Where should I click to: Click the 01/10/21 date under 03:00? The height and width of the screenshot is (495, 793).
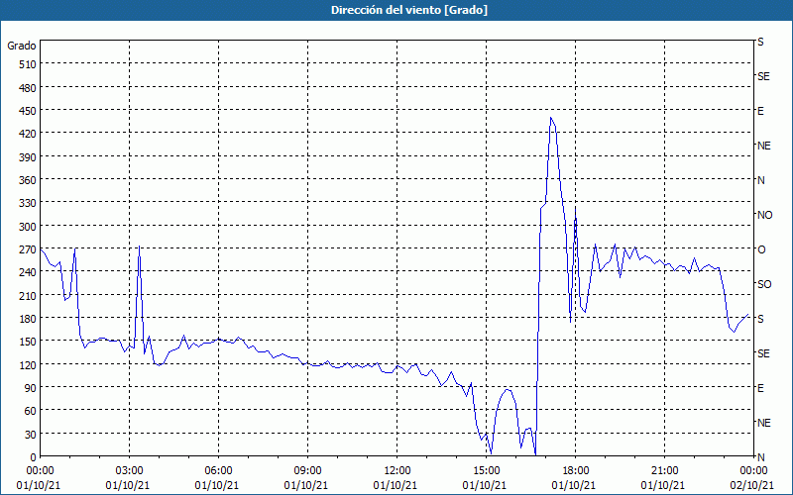coord(128,485)
